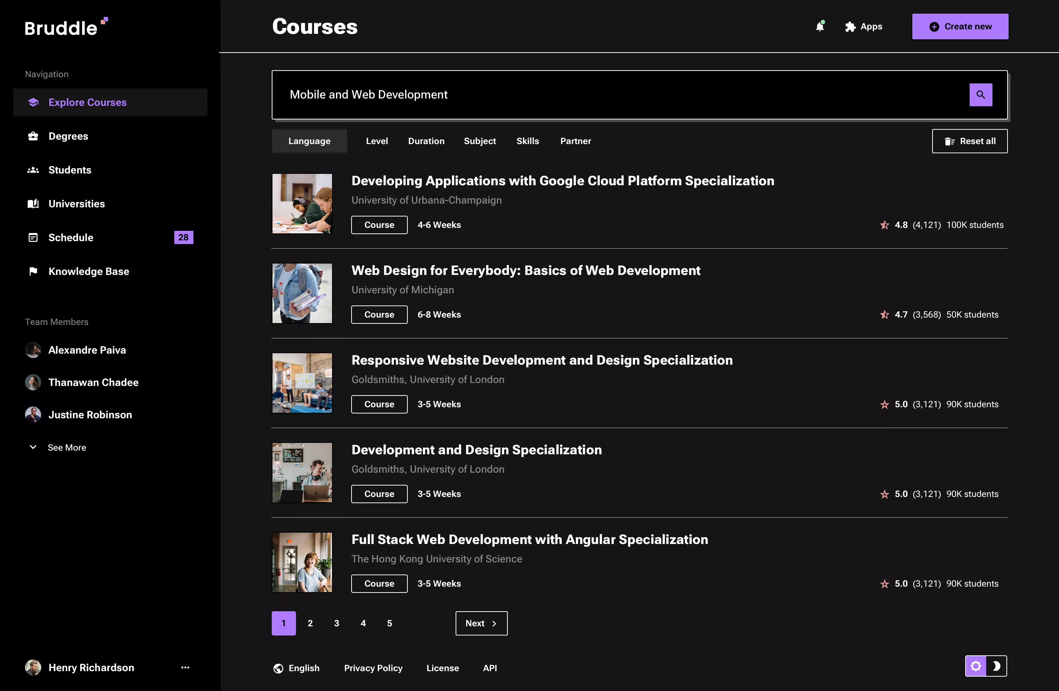Open the settings gear at bottom right
1059x691 pixels.
pos(976,666)
